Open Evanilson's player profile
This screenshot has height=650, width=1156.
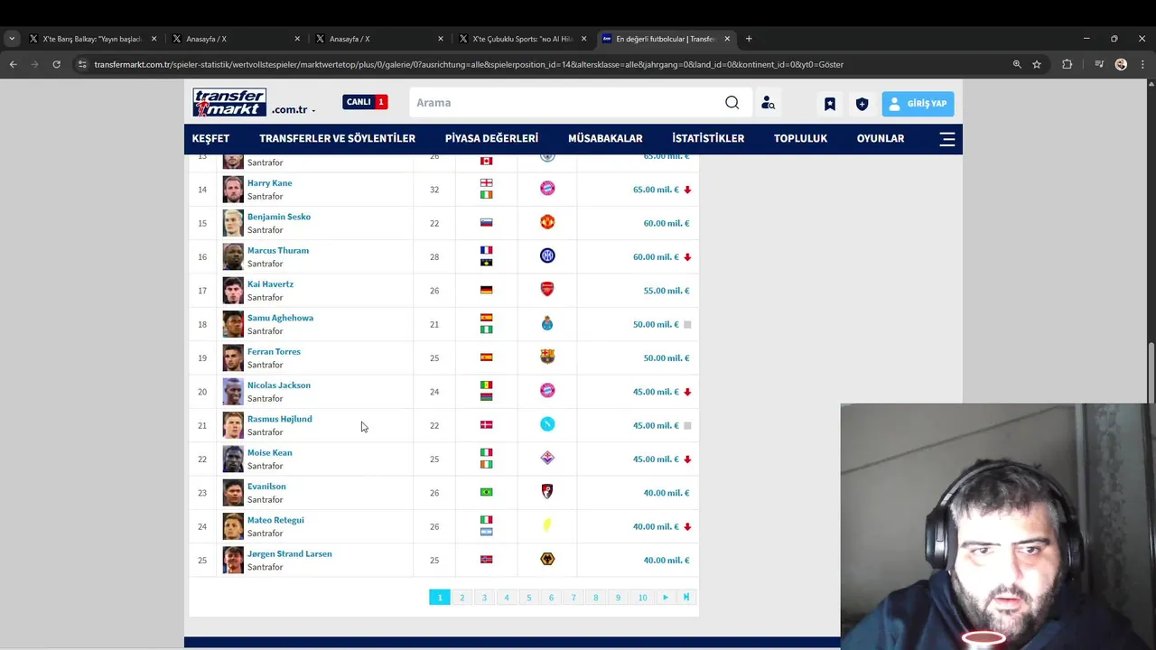click(x=266, y=487)
